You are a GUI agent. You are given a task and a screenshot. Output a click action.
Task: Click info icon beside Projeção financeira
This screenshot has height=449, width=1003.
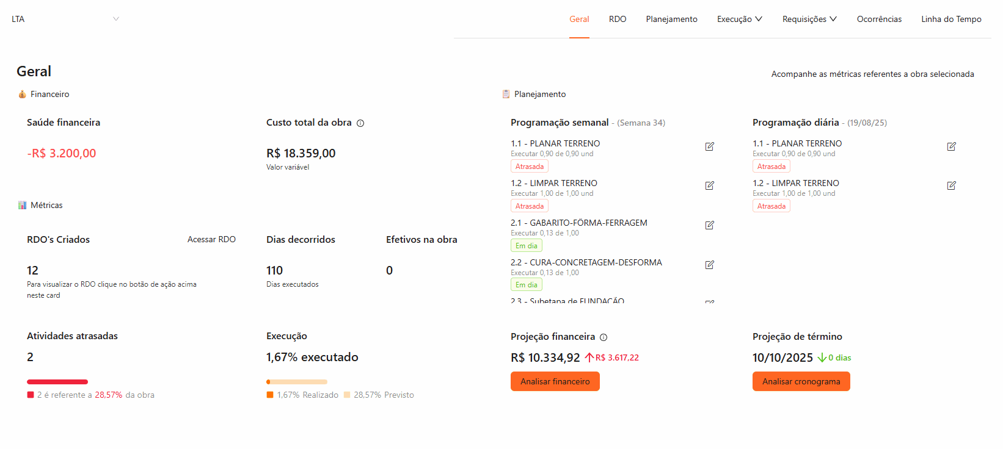tap(604, 337)
